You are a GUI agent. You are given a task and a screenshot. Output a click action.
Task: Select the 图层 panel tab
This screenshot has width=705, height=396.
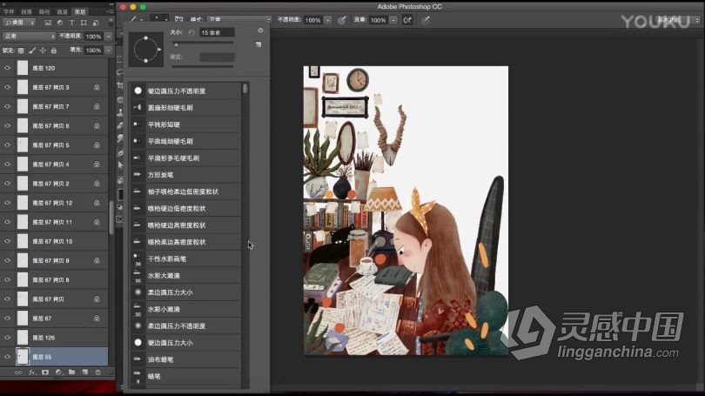tap(80, 11)
